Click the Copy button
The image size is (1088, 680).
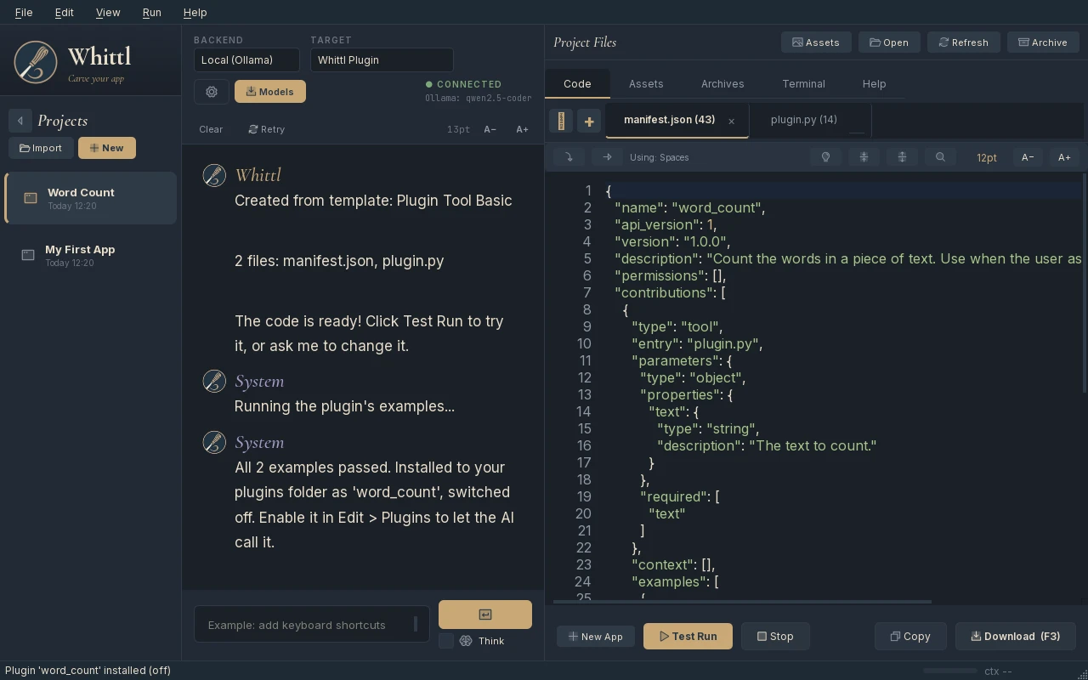click(910, 636)
